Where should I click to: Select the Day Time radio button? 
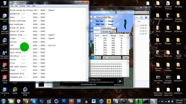click(x=94, y=21)
